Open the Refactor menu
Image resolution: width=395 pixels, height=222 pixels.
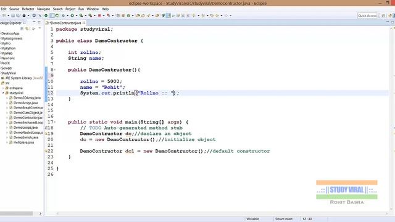(28, 9)
